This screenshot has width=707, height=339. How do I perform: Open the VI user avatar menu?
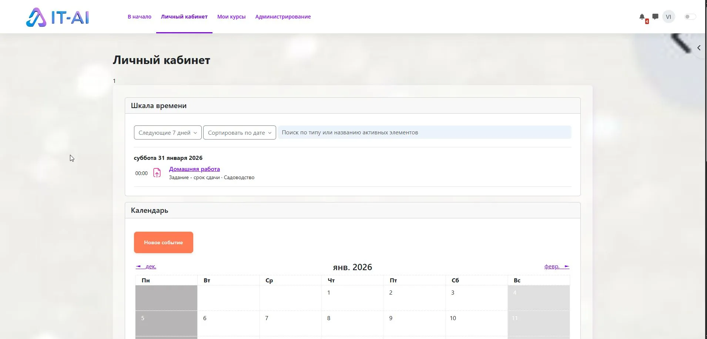(x=669, y=17)
